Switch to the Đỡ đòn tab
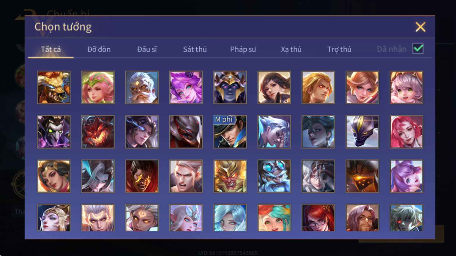The width and height of the screenshot is (456, 256). (x=99, y=49)
